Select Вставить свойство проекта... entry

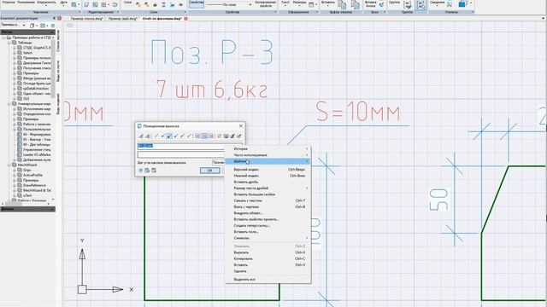[268, 219]
